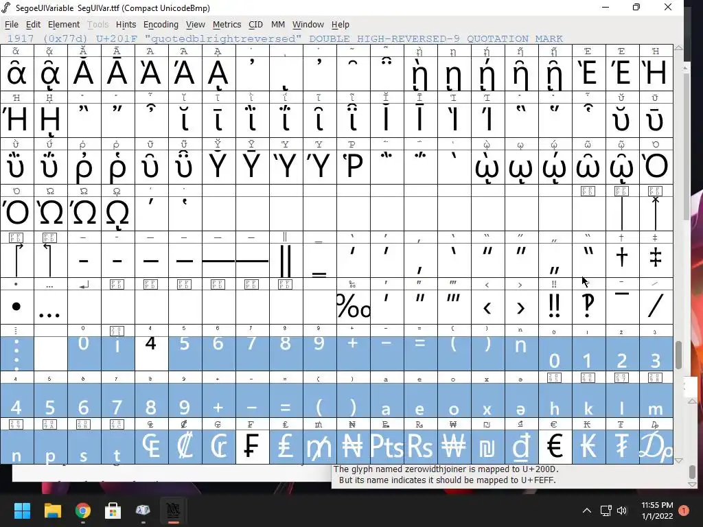This screenshot has width=703, height=527.
Task: Show hidden system tray icons
Action: (x=586, y=511)
